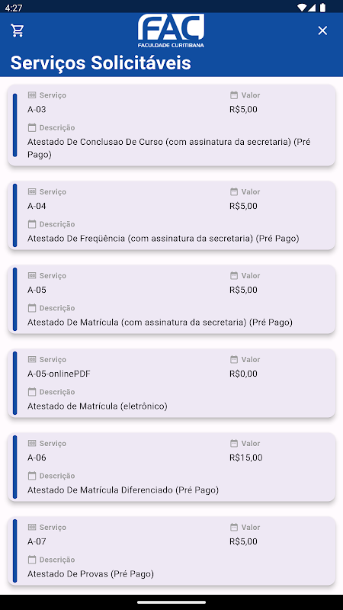Tap the FAC Faculdade Curitibana logo
Viewport: 343px width, 610px height.
coord(171,30)
